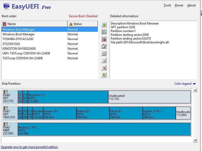
Task: Click the greyed icon below the red circle
Action: point(104,61)
